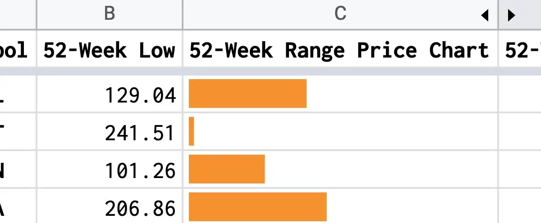The height and width of the screenshot is (223, 541).
Task: Select cell with value 206.86
Action: 110,206
